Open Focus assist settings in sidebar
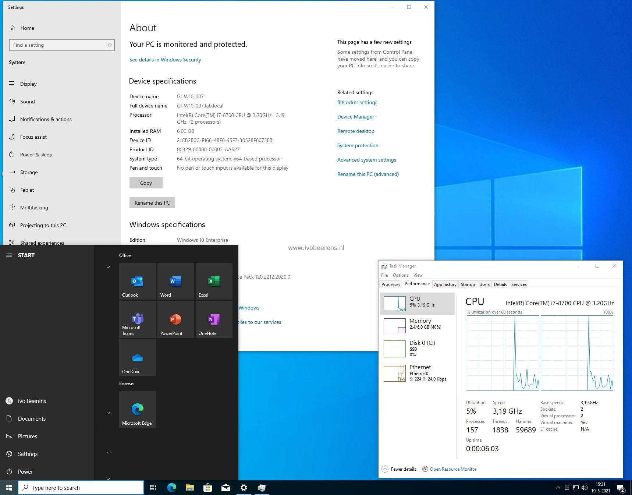The image size is (632, 495). point(62,137)
